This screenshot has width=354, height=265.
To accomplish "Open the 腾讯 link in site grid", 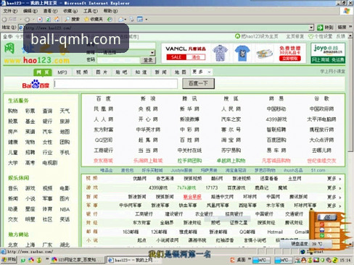I will coord(189,98).
